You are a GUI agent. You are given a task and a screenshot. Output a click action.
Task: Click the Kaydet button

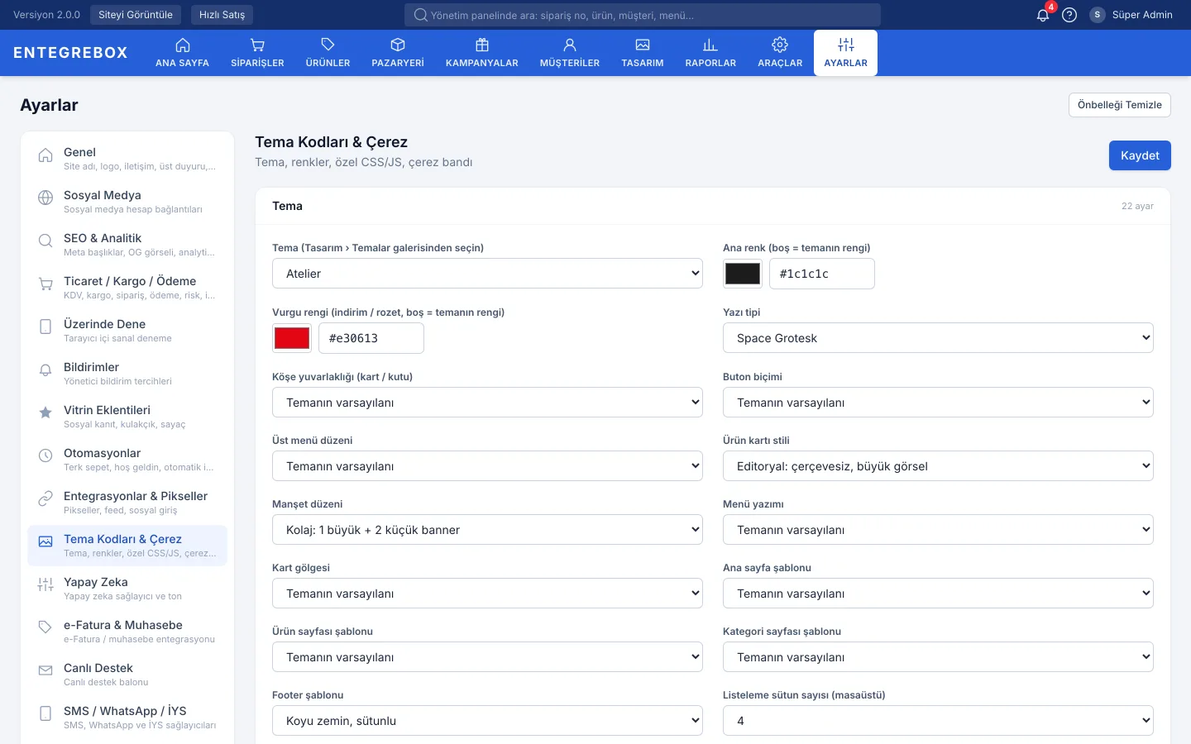(1140, 155)
